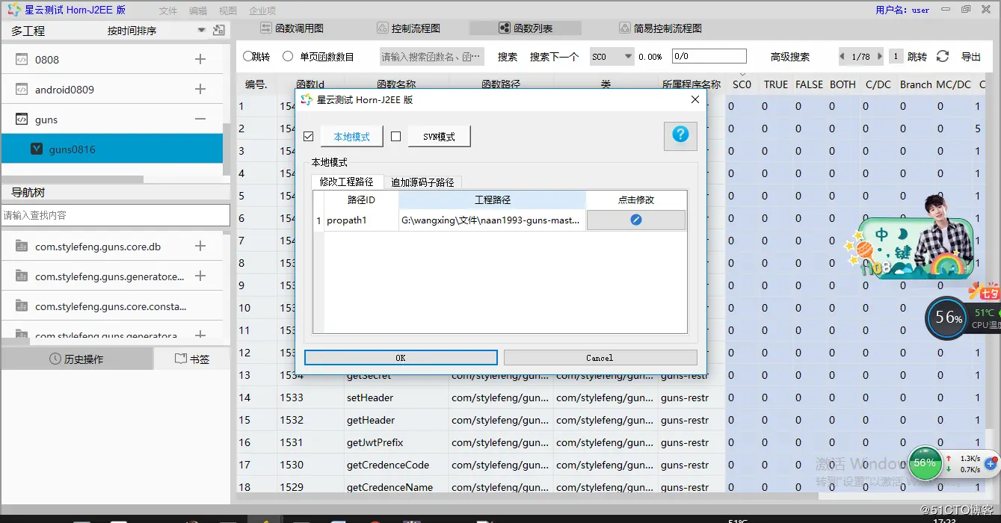Enable the 本地模式 checkbox
1001x523 pixels.
(x=309, y=136)
